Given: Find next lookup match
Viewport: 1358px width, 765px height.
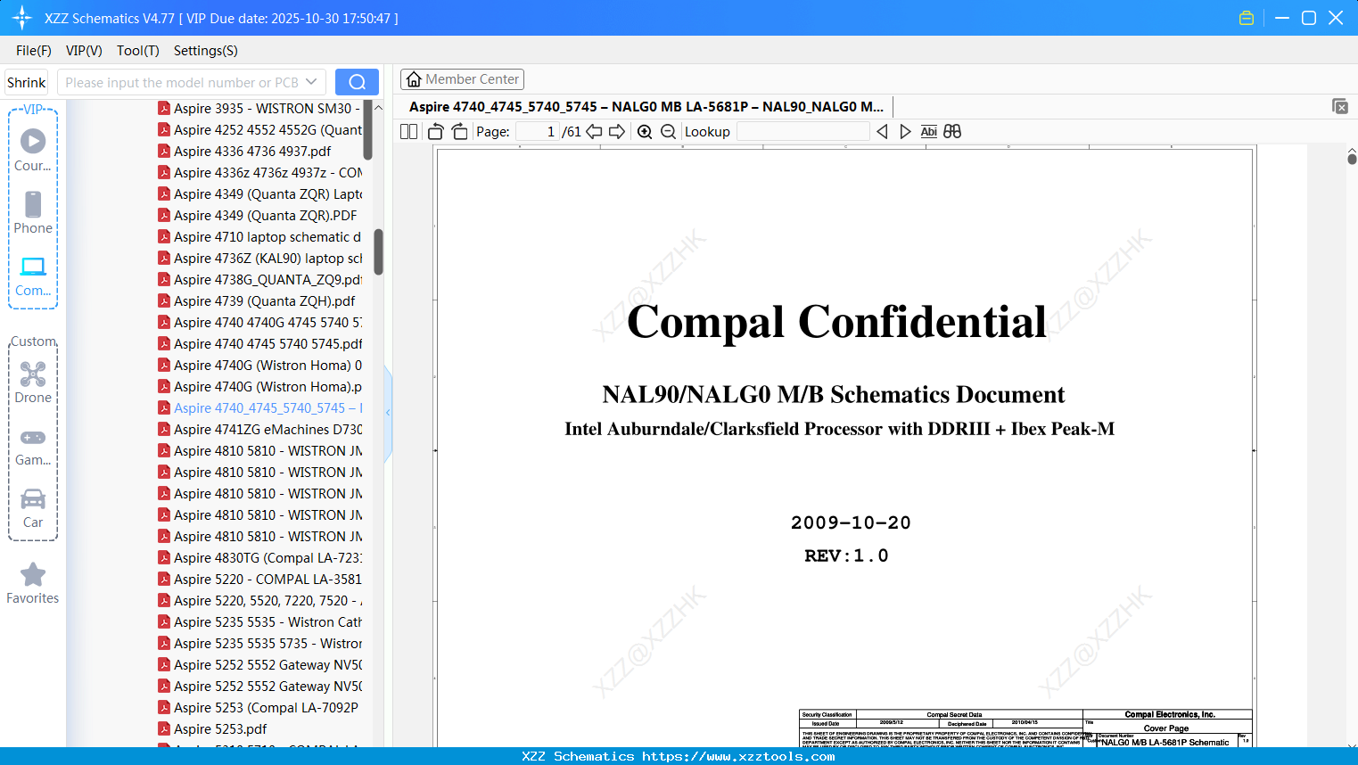Looking at the screenshot, I should (x=905, y=132).
